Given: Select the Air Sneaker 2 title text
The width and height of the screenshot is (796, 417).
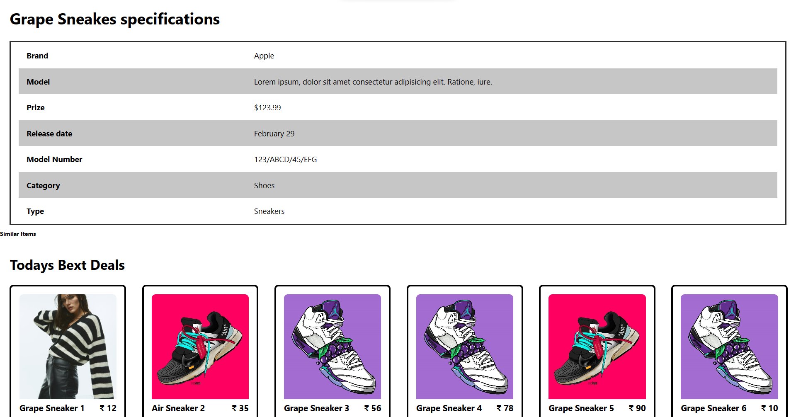Looking at the screenshot, I should [x=178, y=408].
